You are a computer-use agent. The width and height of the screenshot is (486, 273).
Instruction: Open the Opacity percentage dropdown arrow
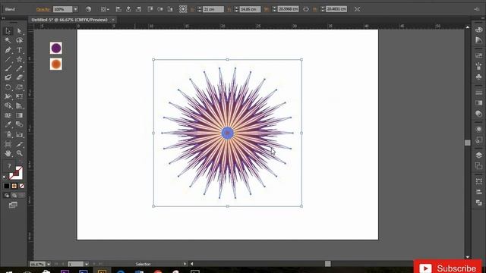tap(76, 9)
